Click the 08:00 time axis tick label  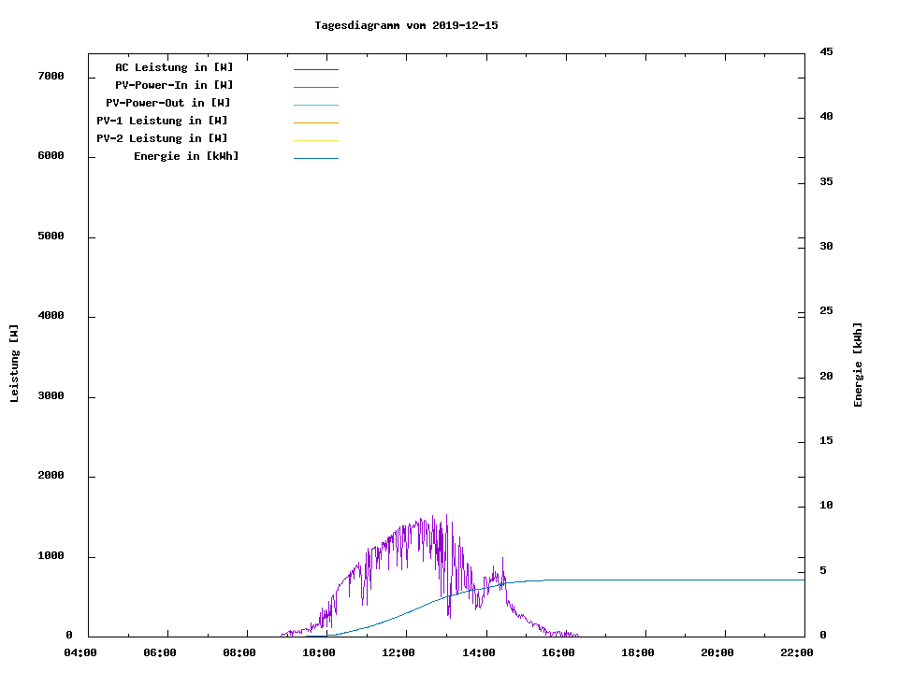tap(239, 652)
